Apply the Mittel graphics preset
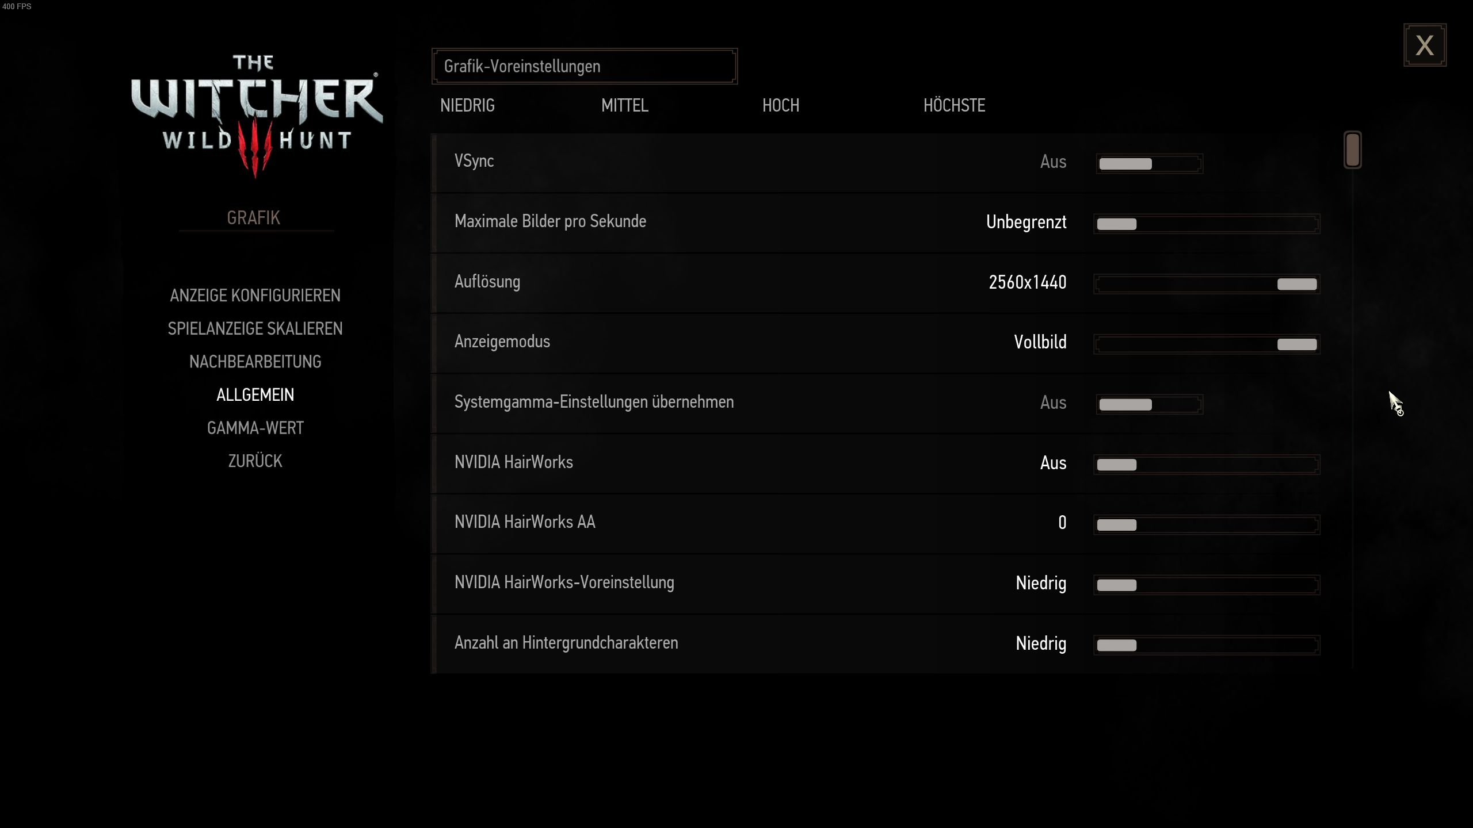 coord(624,105)
